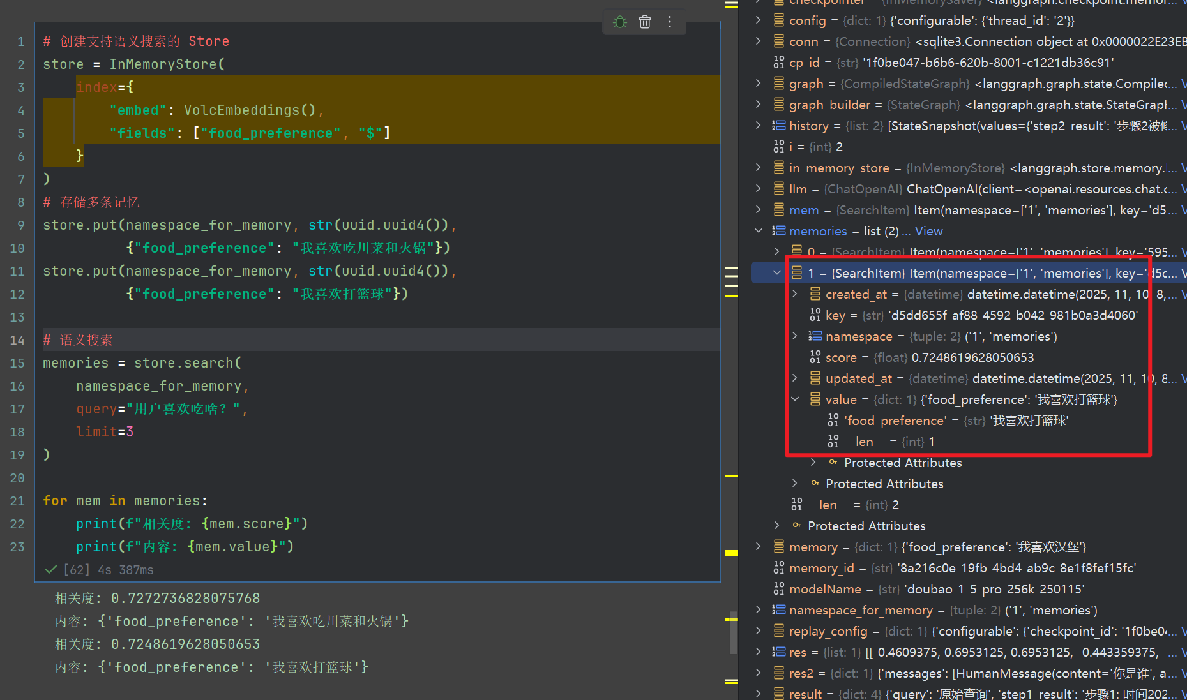Click the llm object type icon

coord(779,189)
